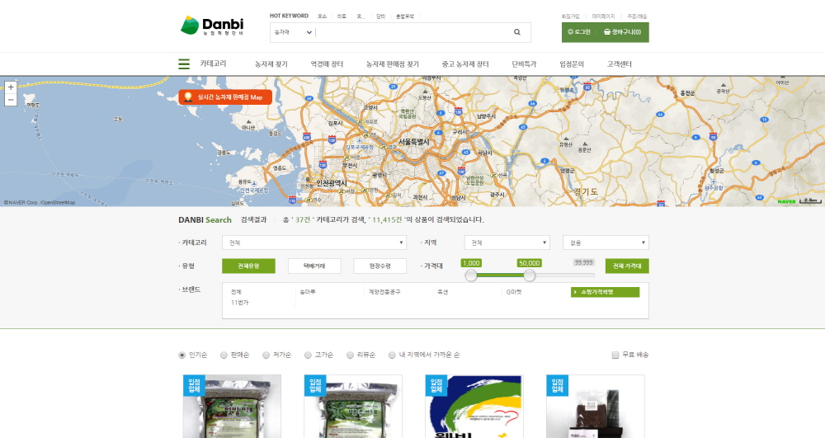Open the 농자재 search-type dropdown

coord(293,32)
